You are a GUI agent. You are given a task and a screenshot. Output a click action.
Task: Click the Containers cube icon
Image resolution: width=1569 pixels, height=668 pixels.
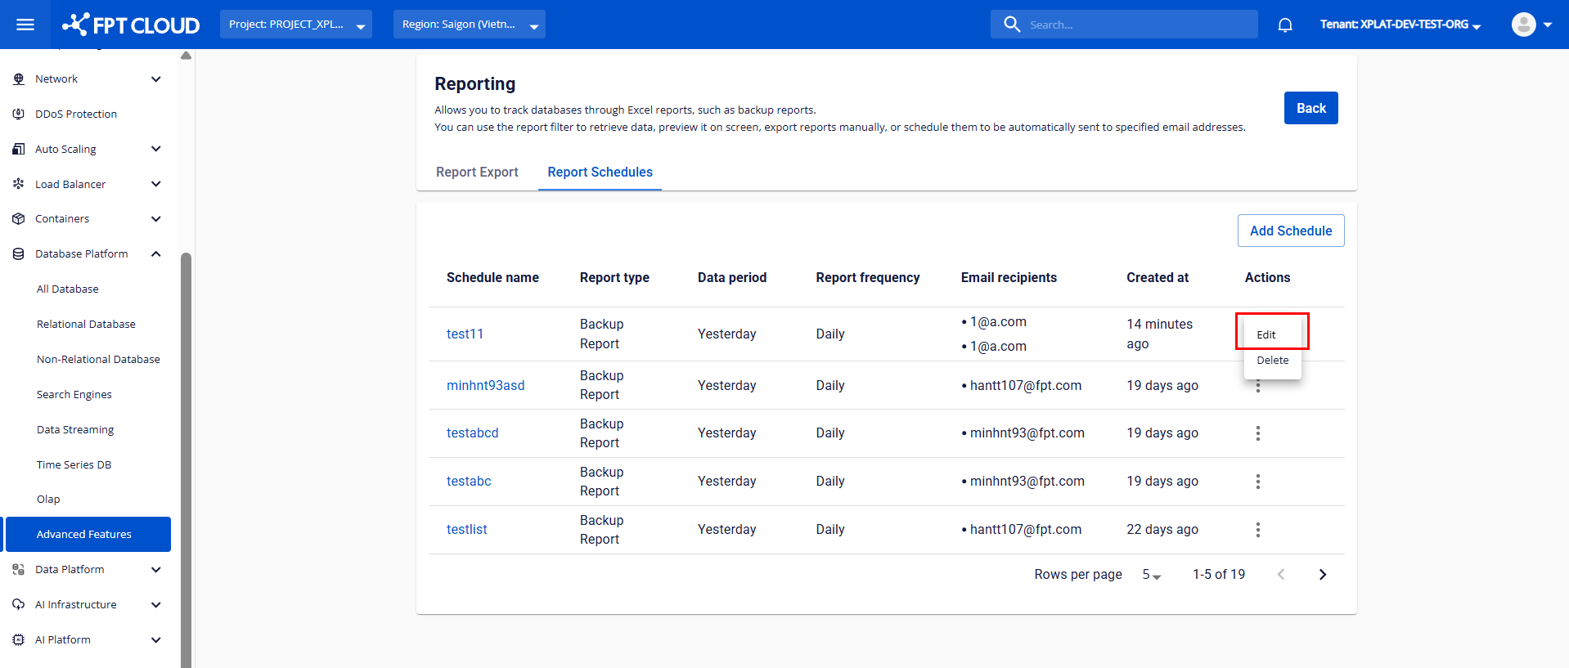coord(19,219)
